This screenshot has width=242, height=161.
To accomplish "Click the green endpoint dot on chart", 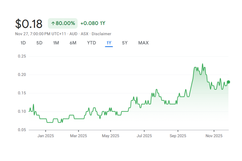I will (x=228, y=82).
